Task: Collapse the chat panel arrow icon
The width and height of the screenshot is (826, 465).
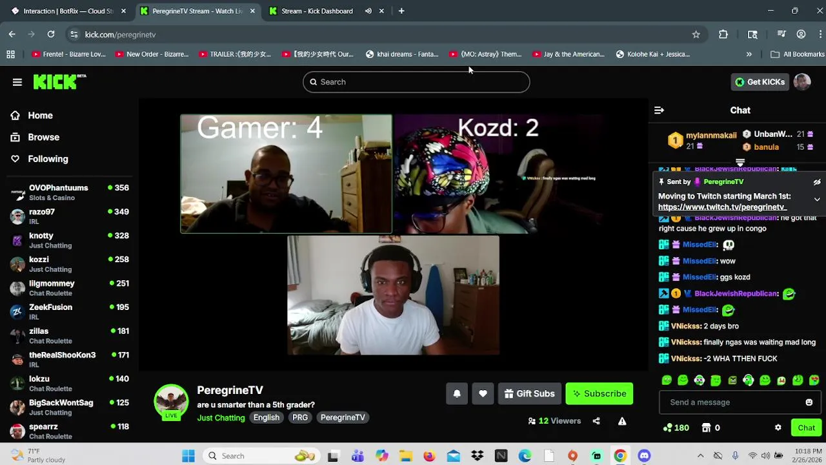Action: [x=659, y=110]
